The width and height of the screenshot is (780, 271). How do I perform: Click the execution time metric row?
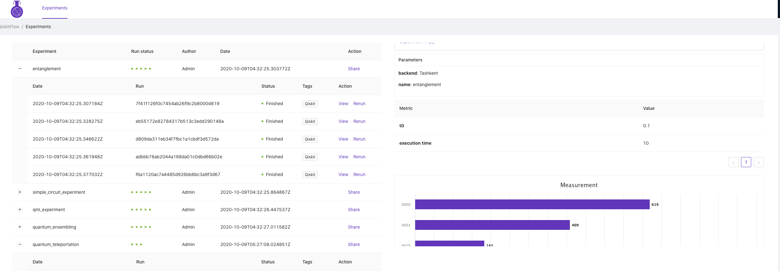(x=579, y=143)
